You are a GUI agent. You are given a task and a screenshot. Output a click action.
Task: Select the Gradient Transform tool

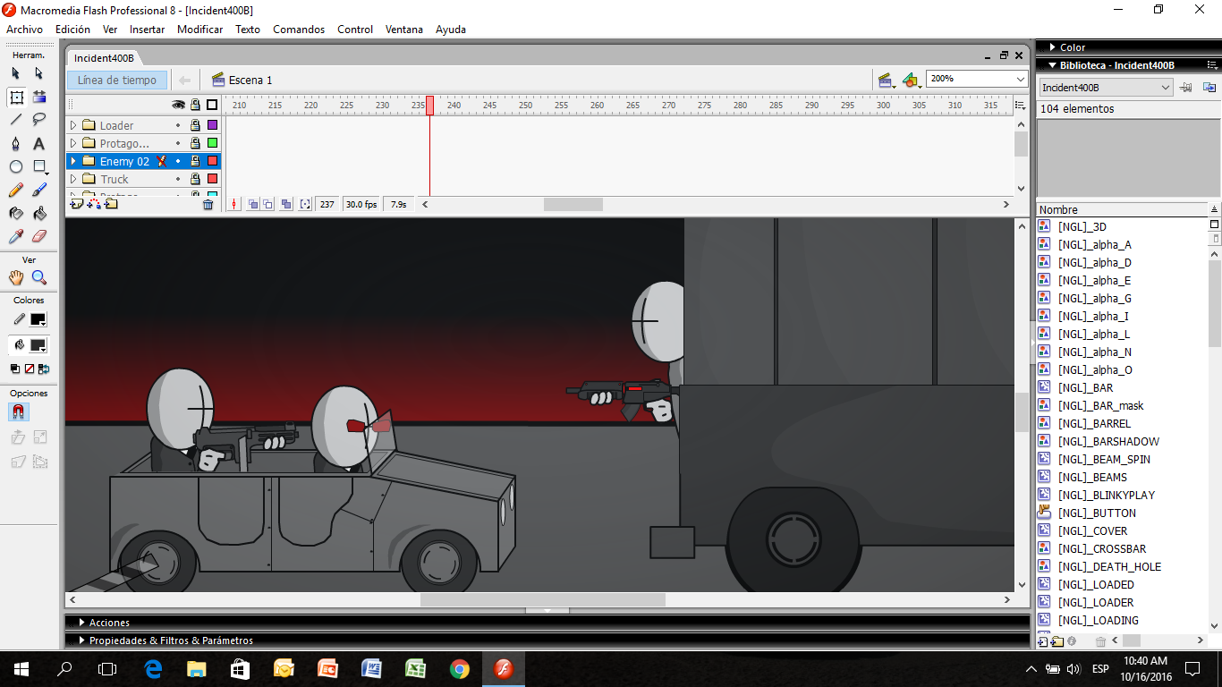[39, 97]
